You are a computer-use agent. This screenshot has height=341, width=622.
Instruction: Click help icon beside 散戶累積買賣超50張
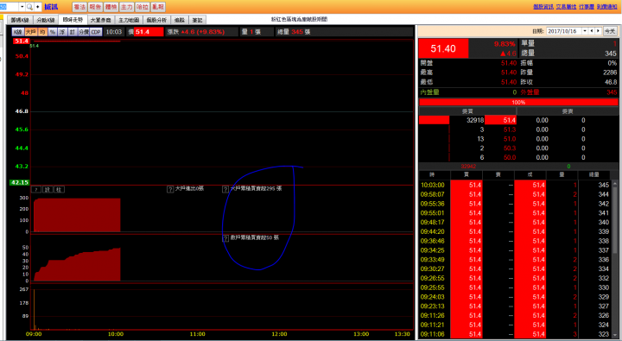225,238
